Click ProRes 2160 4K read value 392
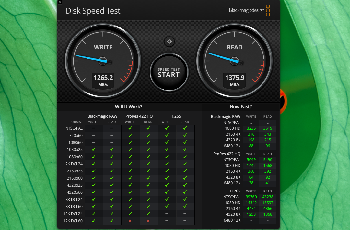 point(268,171)
